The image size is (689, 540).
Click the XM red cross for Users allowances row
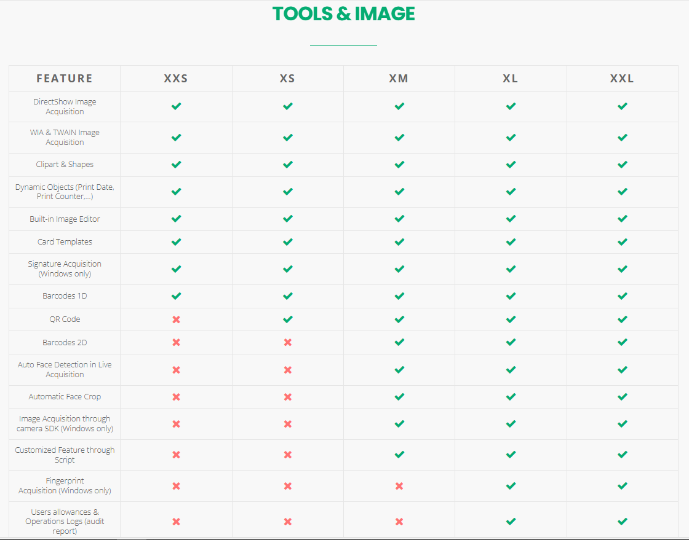(399, 522)
